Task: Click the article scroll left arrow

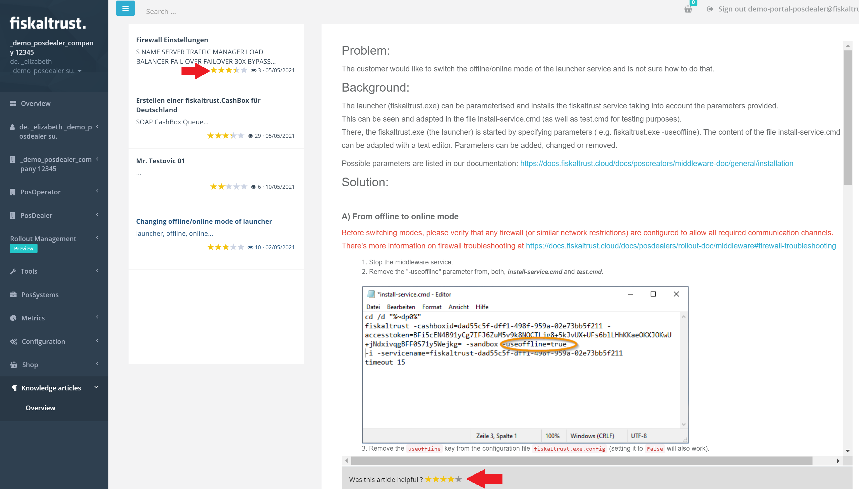Action: (x=346, y=461)
